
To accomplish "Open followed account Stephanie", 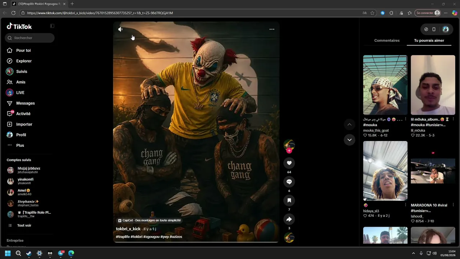I will (x=28, y=203).
